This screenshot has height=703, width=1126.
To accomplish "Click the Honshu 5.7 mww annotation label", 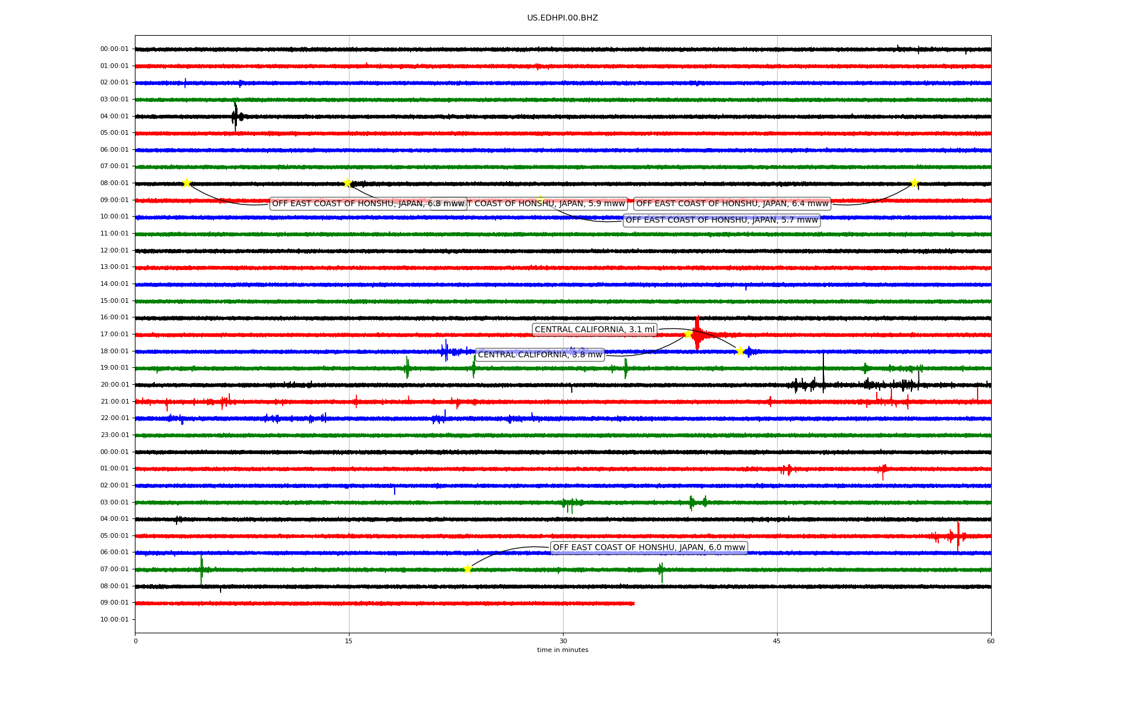I will click(721, 220).
